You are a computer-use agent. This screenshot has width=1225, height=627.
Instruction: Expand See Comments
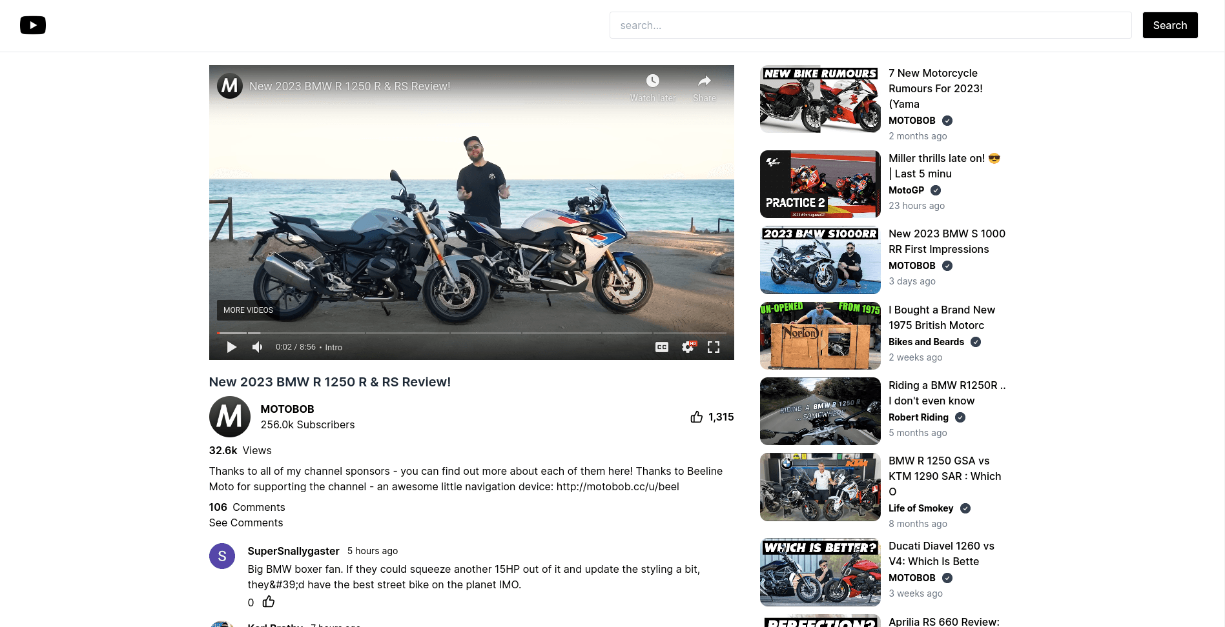(x=246, y=522)
